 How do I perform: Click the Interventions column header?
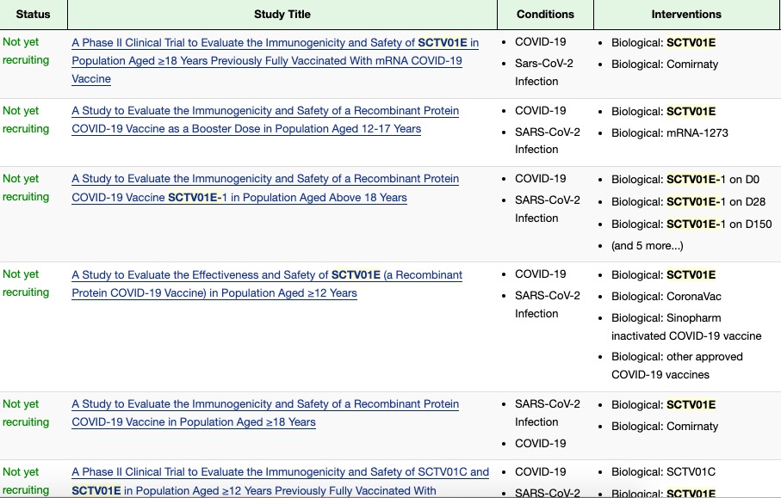[x=686, y=15]
